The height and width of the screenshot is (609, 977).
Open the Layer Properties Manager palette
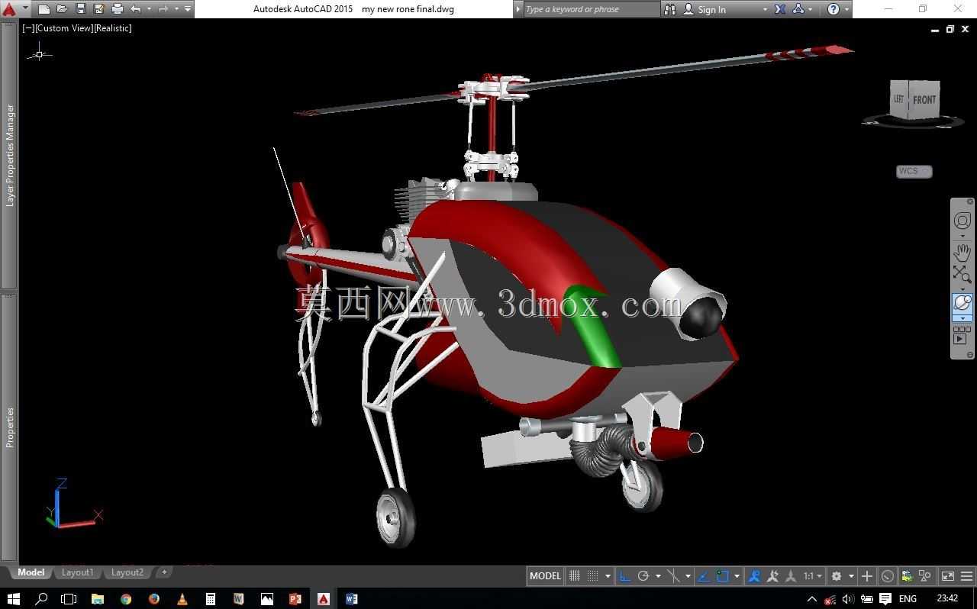point(10,155)
